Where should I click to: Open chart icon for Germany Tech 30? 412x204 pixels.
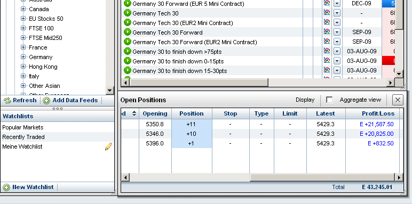(x=327, y=13)
